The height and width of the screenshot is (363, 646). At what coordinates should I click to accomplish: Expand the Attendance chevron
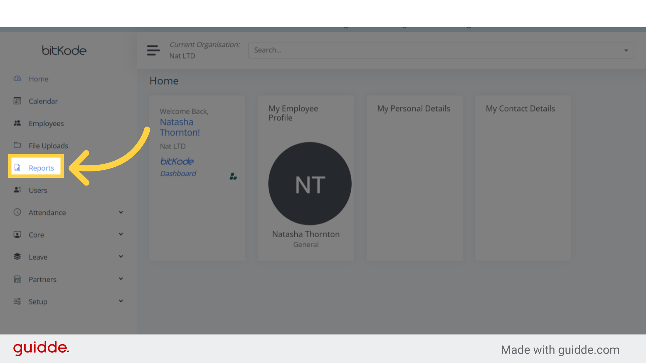[121, 212]
